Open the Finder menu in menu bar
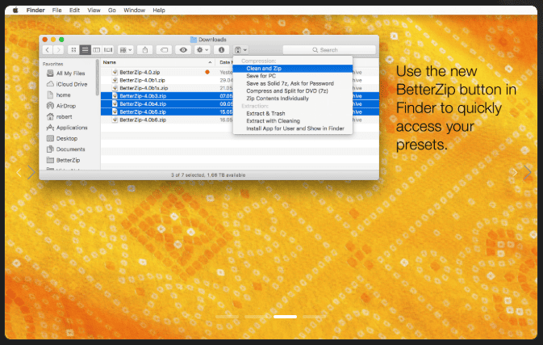 pos(36,10)
